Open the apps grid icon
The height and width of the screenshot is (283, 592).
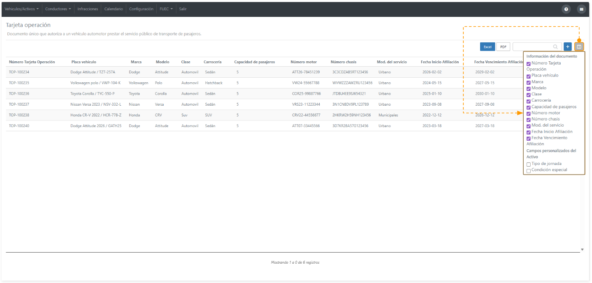(581, 9)
